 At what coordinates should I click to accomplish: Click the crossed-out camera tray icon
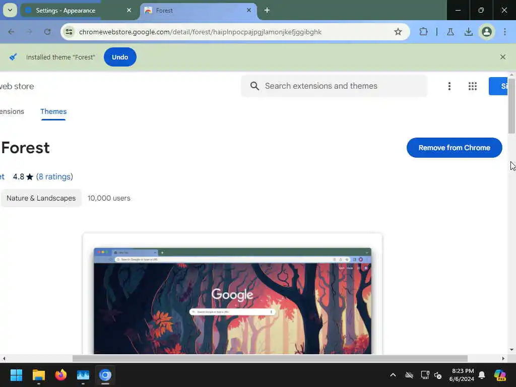click(409, 375)
